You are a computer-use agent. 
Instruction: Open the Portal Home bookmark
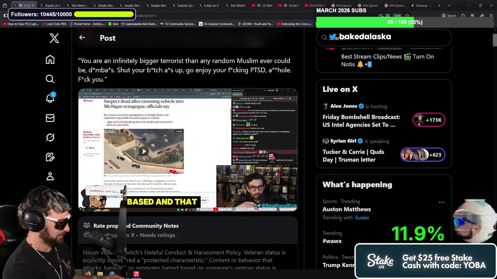coord(87,24)
